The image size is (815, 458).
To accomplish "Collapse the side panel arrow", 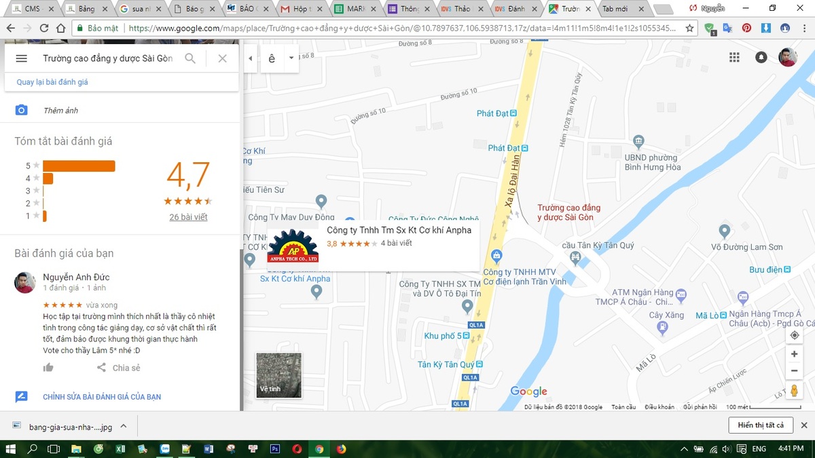I will 250,58.
